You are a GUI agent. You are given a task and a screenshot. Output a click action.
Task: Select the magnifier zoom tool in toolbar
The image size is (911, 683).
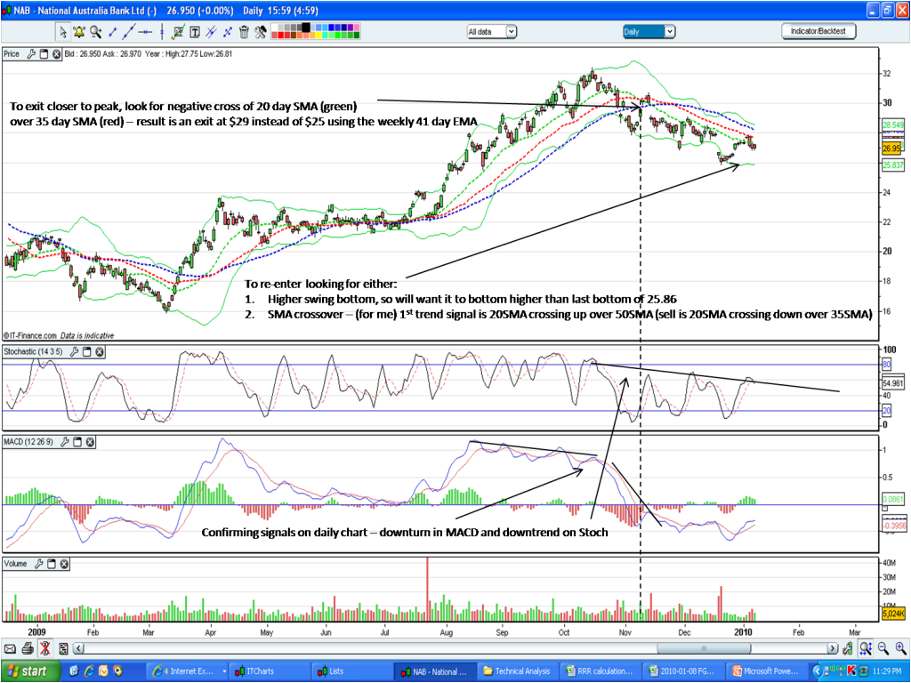(x=96, y=32)
